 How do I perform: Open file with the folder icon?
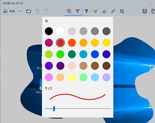coord(29,11)
